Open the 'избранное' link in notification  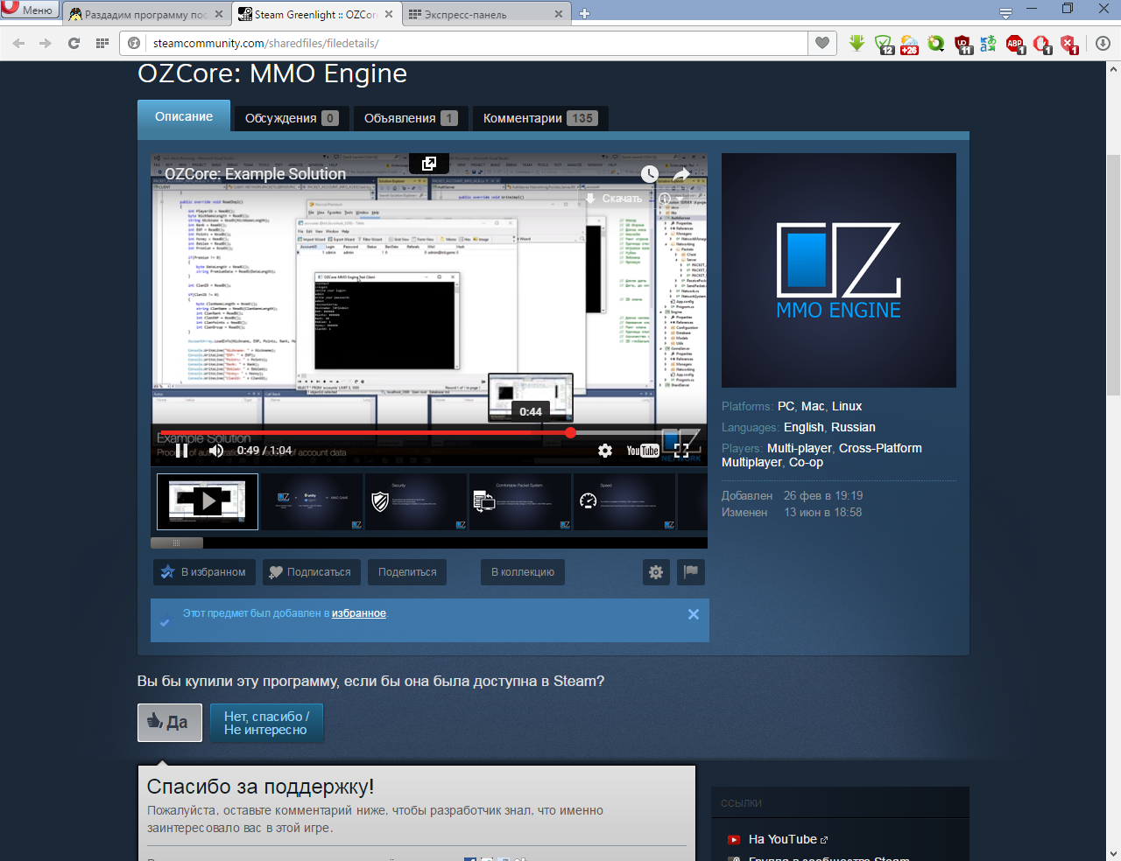click(359, 613)
